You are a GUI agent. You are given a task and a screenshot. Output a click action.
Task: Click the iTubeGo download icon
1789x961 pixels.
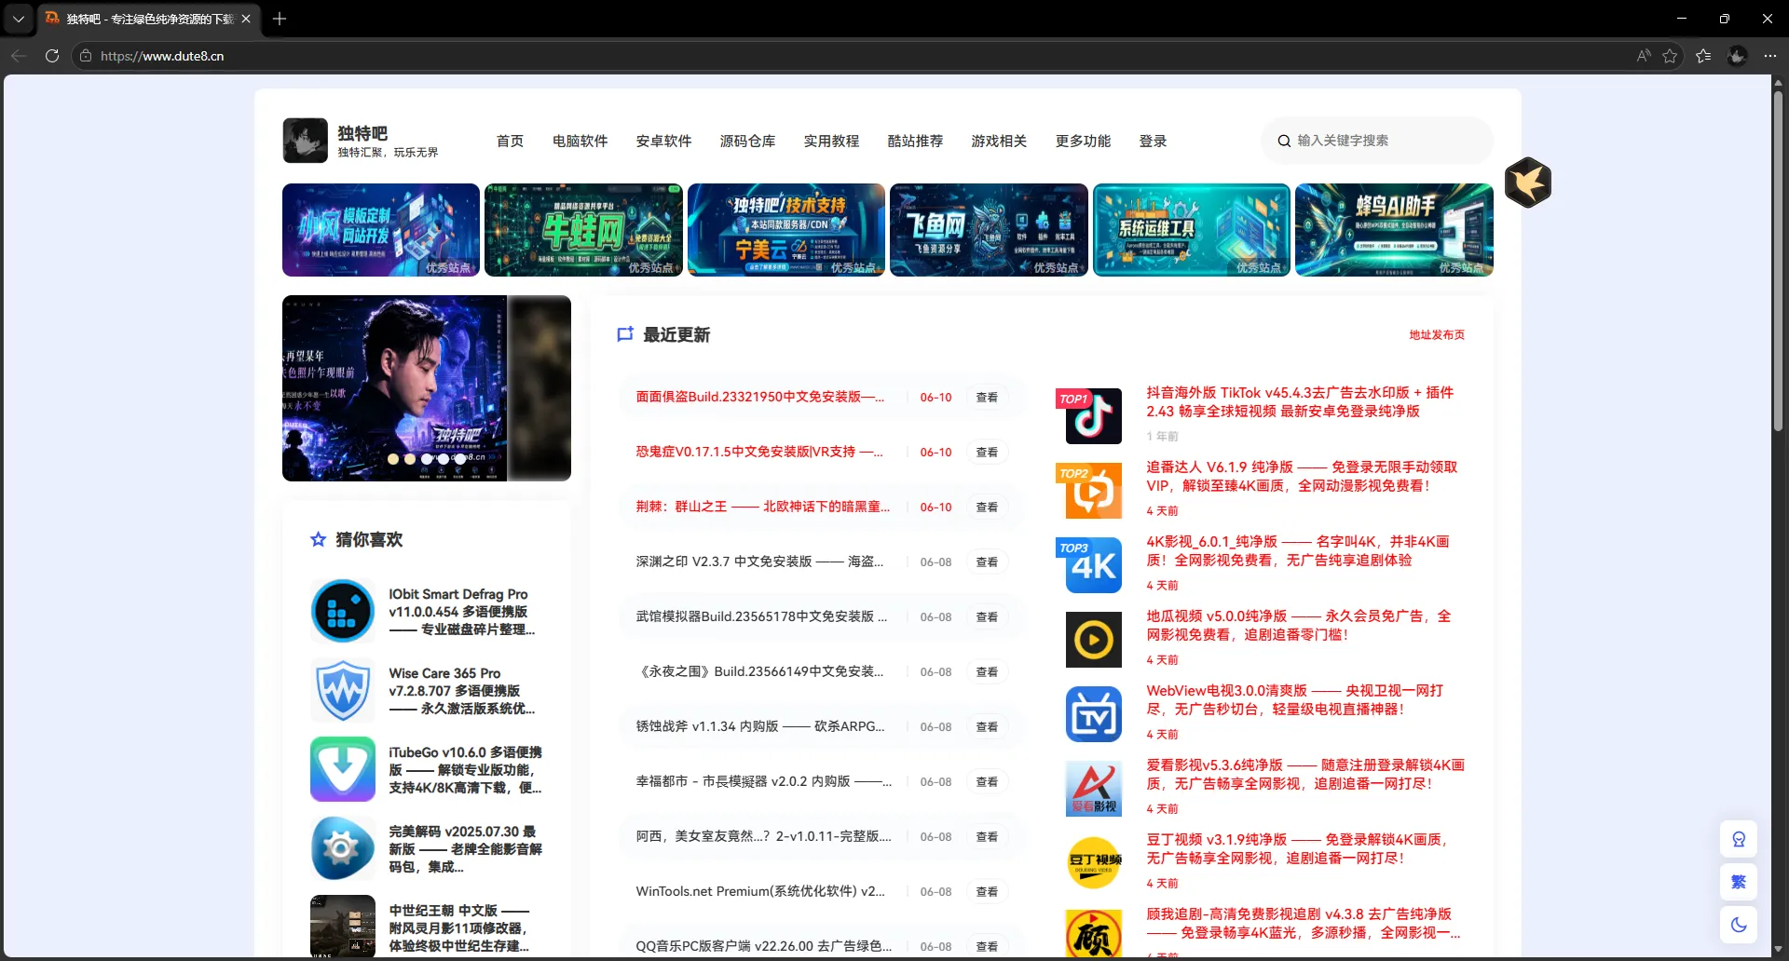[x=343, y=770]
